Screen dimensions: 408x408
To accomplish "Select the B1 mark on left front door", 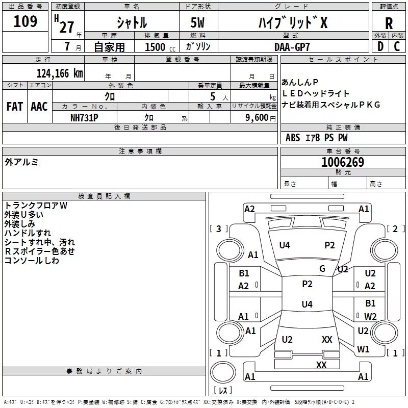I will coord(244,273).
